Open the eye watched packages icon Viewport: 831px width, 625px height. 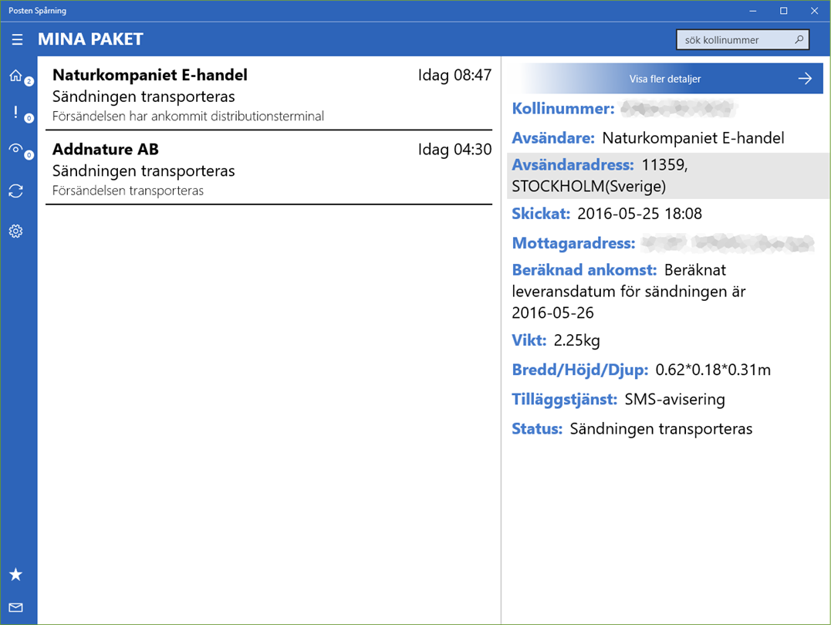pyautogui.click(x=16, y=149)
